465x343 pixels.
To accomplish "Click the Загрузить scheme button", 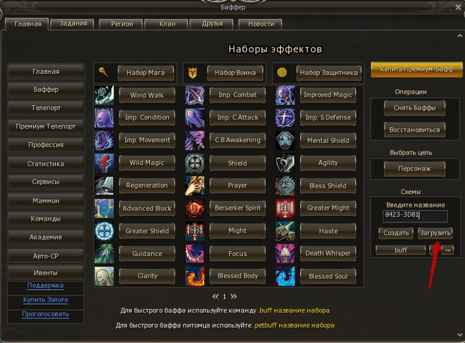I will tap(435, 233).
